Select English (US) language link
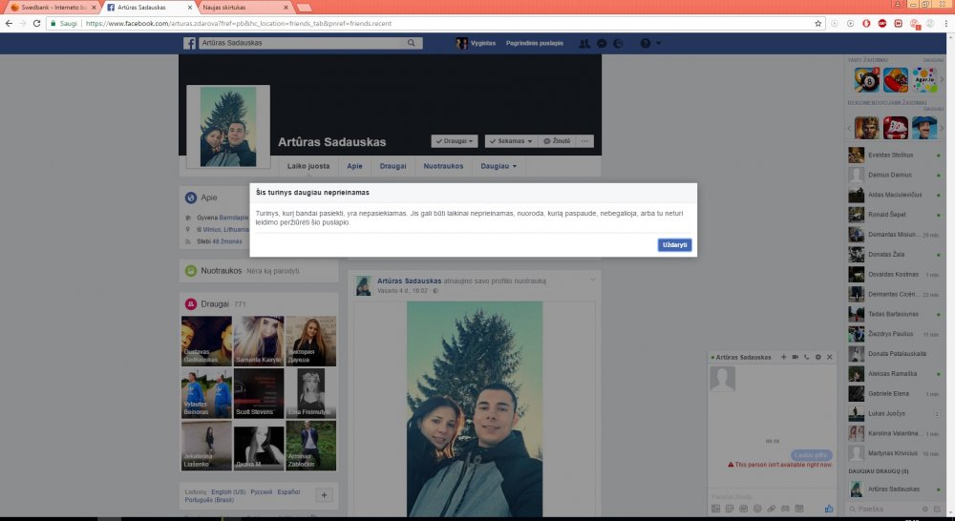The image size is (955, 521). click(228, 491)
